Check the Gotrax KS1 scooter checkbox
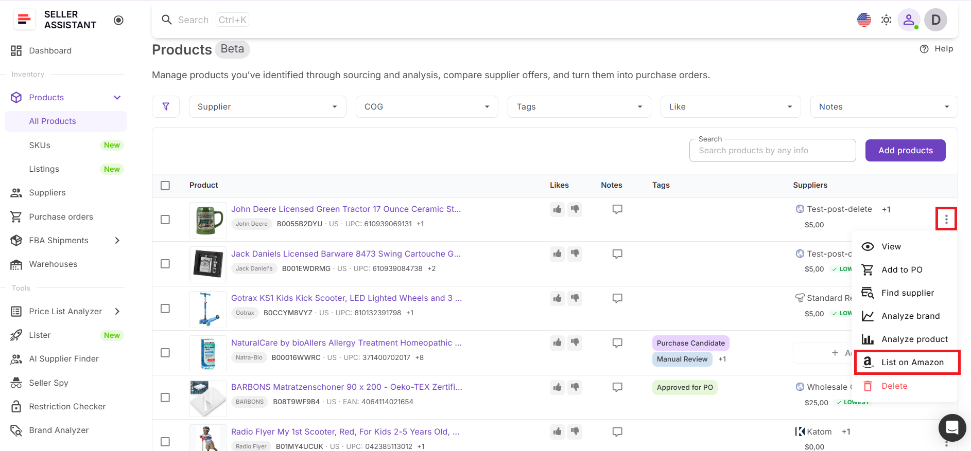The height and width of the screenshot is (451, 971). (x=165, y=309)
